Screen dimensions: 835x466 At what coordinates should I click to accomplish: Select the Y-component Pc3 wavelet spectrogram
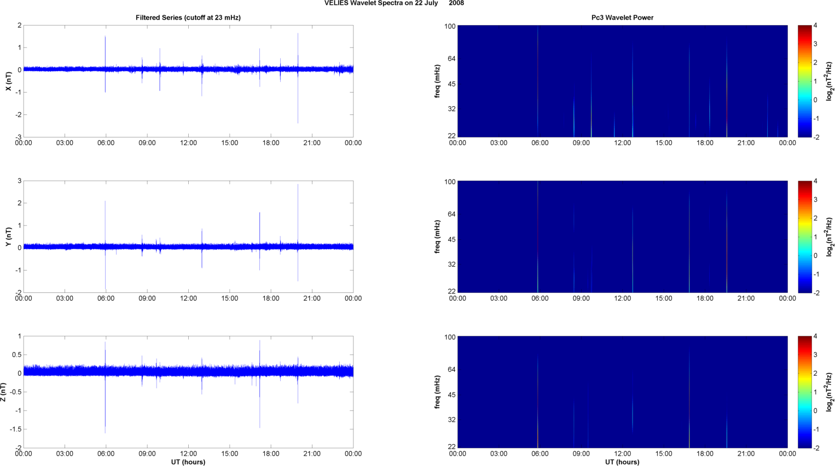(x=622, y=237)
